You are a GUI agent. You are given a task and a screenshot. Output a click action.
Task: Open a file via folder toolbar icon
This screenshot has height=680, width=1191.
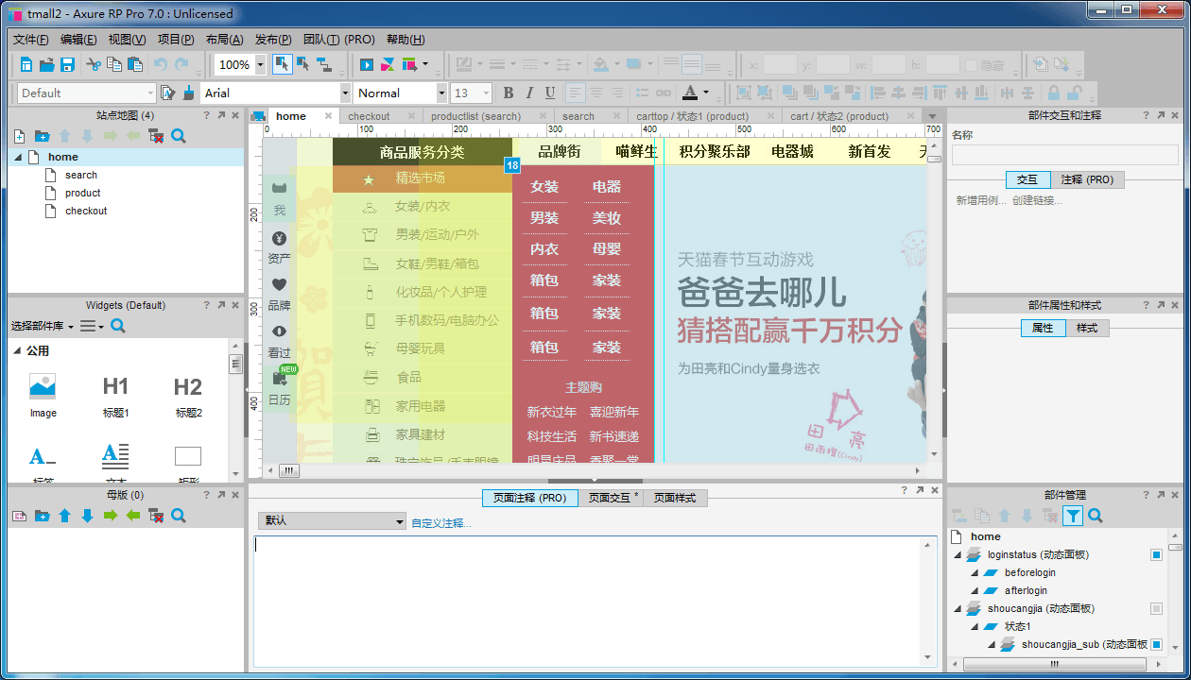(46, 64)
